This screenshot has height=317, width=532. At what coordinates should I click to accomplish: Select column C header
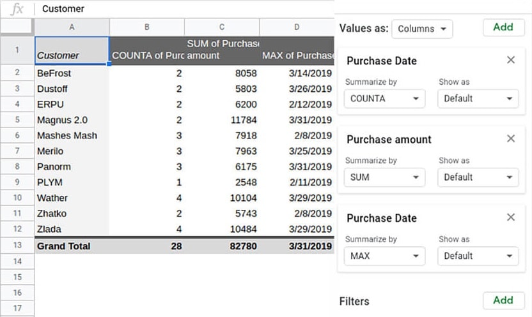pos(222,27)
